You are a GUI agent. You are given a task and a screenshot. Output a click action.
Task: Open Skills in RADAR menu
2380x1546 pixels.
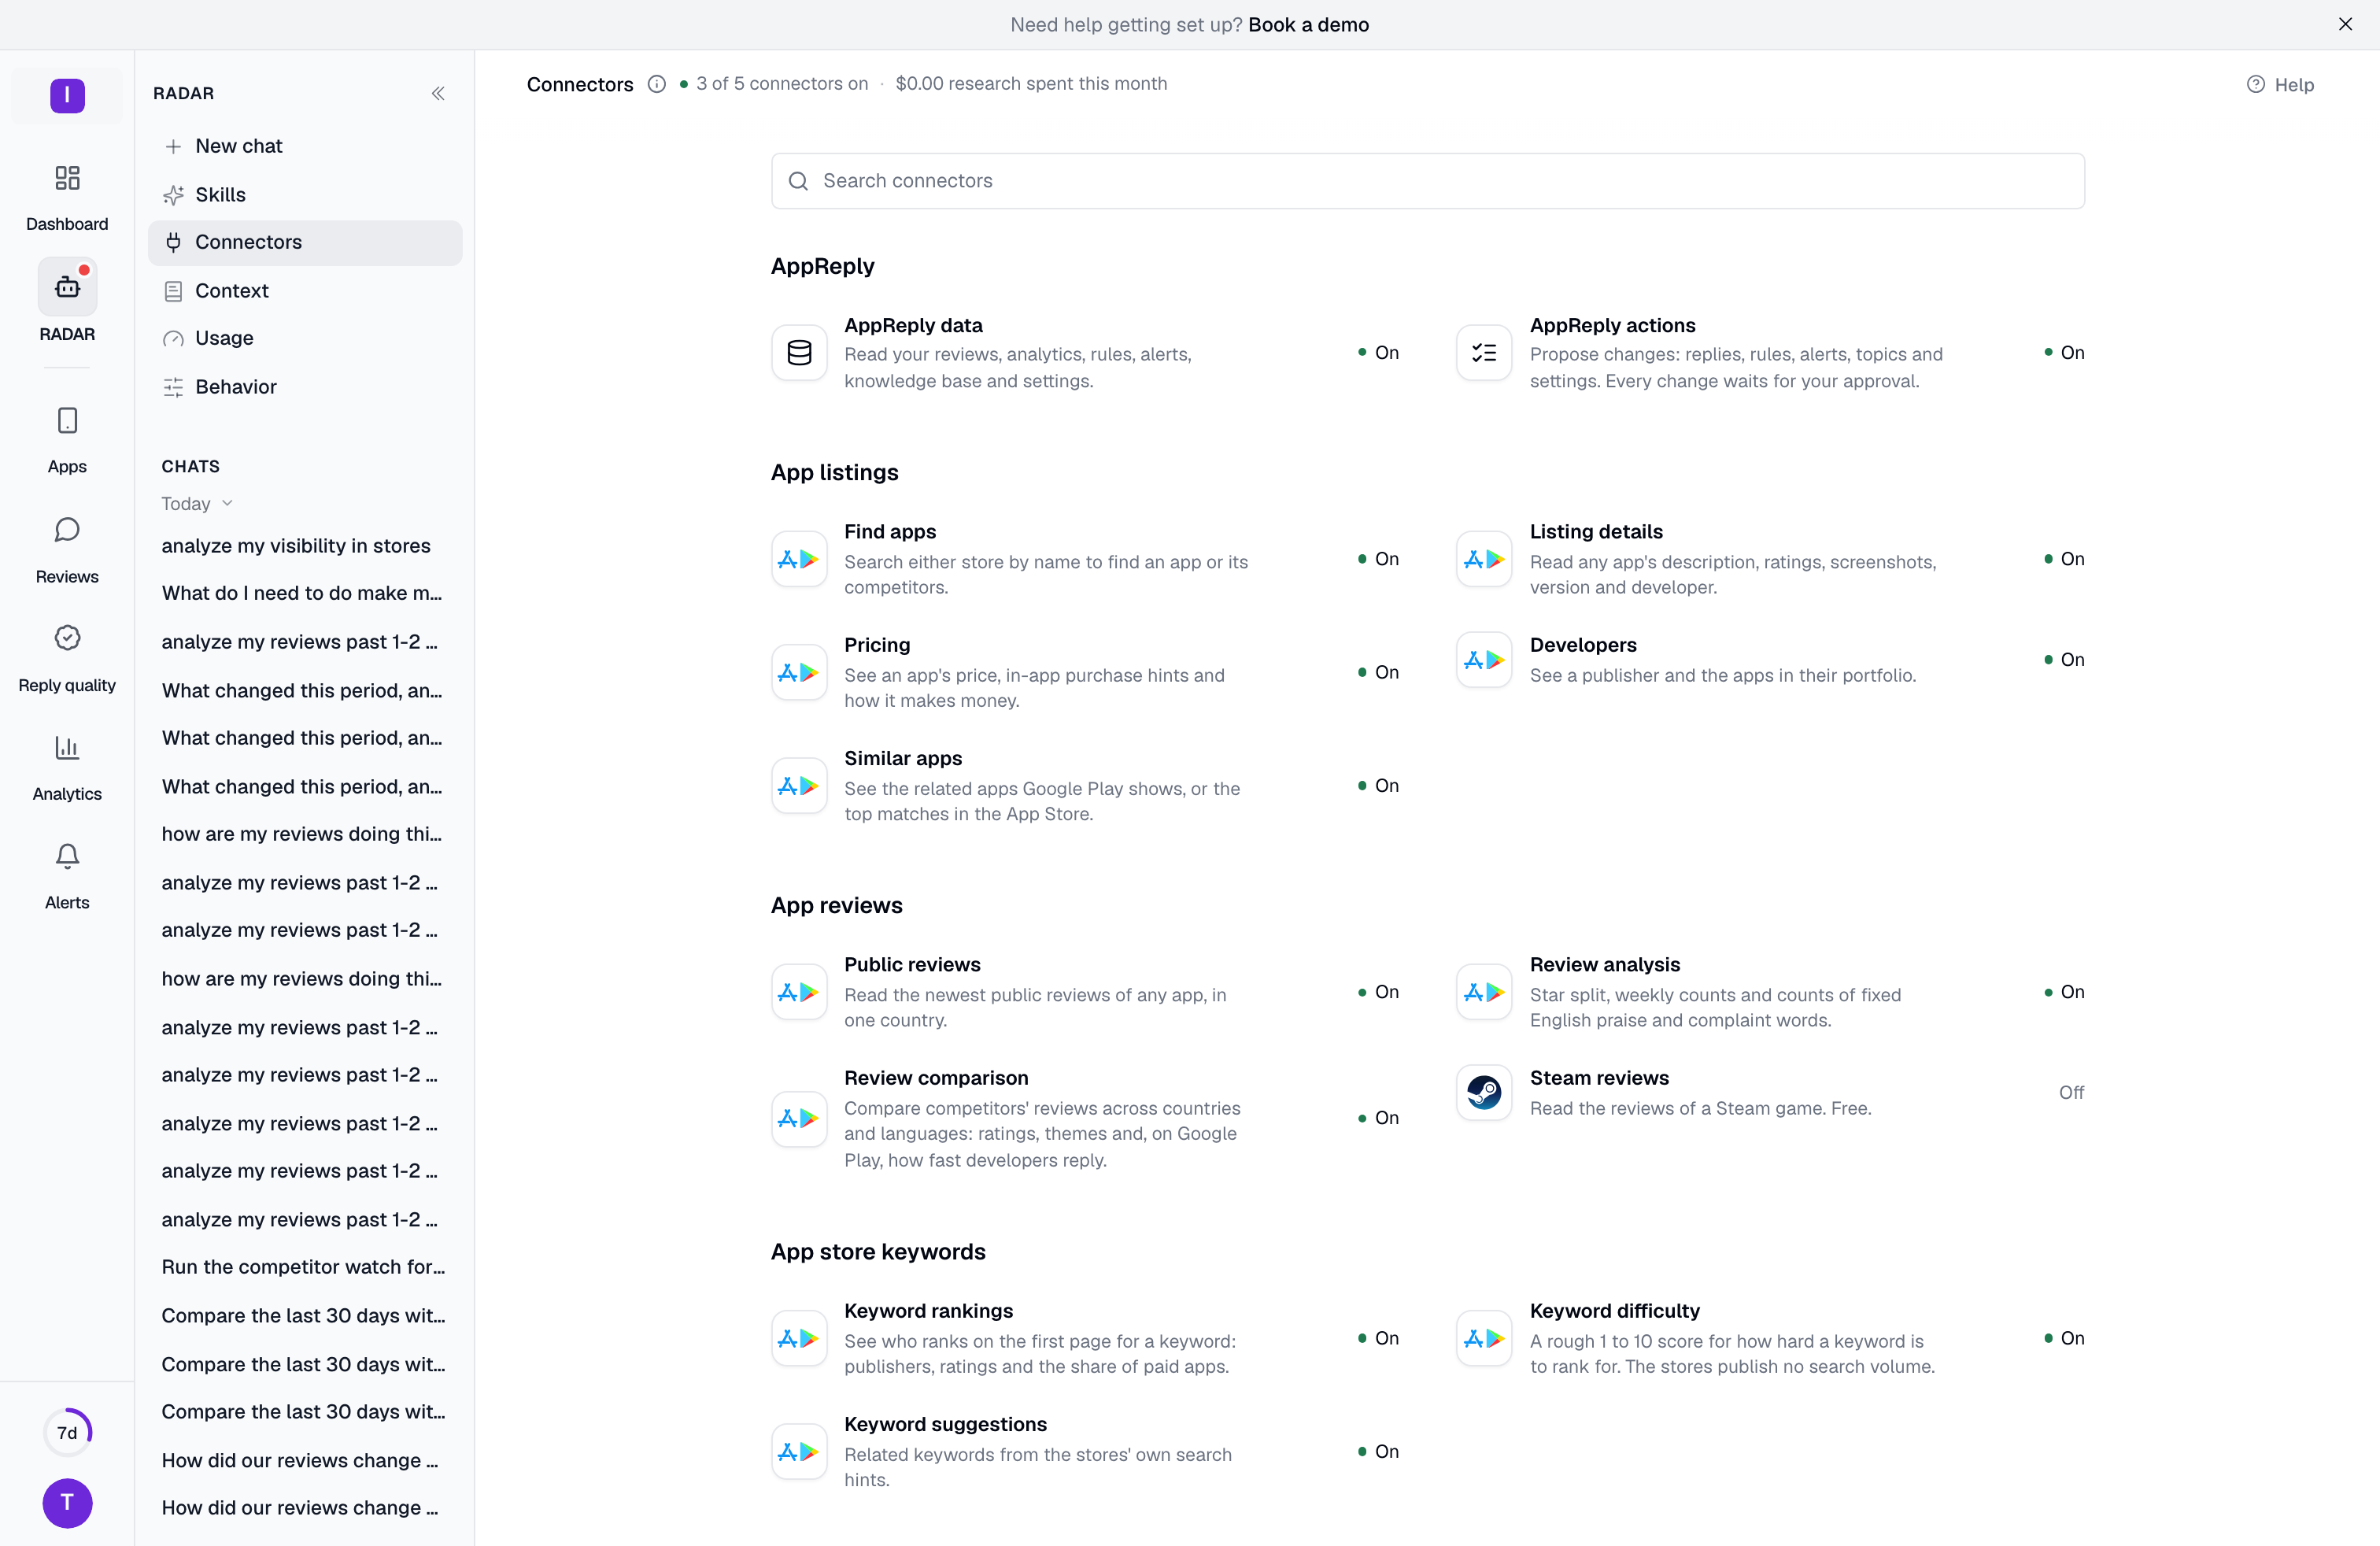point(305,195)
